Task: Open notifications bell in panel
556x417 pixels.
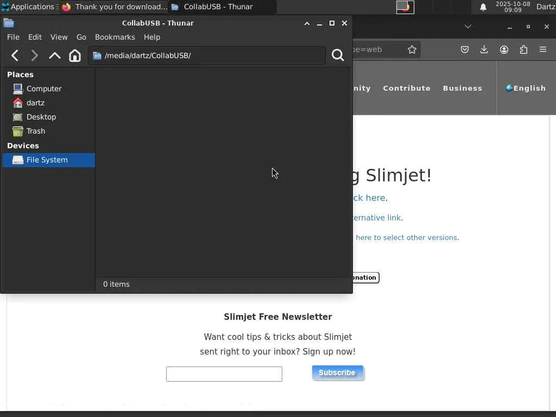Action: (483, 7)
